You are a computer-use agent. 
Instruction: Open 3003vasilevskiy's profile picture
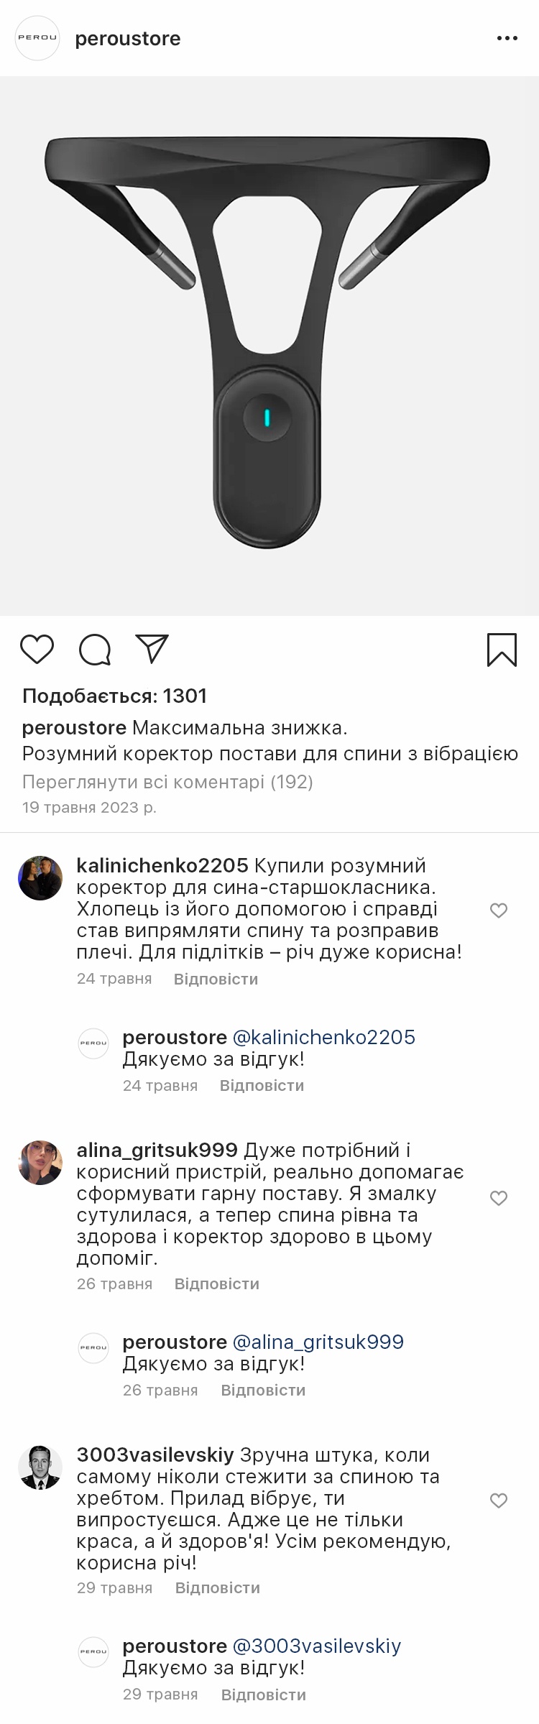(x=40, y=1467)
